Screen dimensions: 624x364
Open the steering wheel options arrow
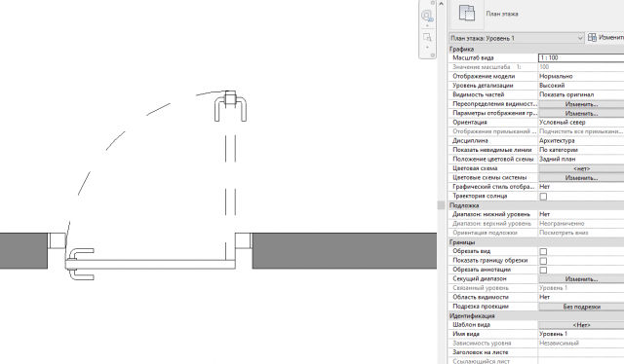click(x=427, y=26)
